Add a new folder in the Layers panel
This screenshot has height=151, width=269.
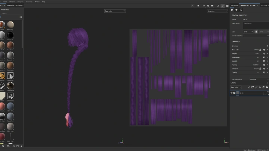[267, 87]
